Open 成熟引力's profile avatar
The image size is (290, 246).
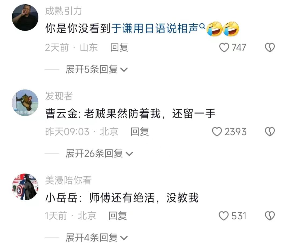tap(25, 17)
